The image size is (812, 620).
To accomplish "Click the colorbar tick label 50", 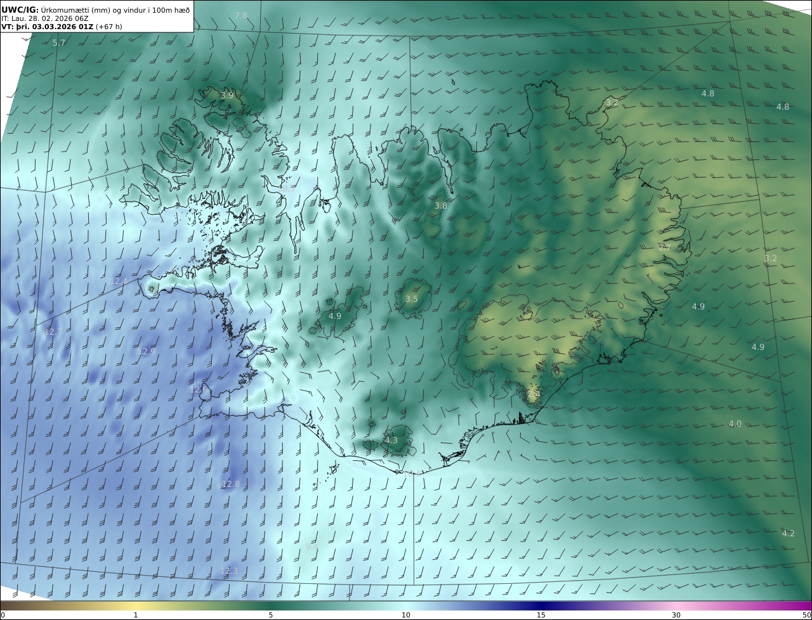I will tap(806, 615).
